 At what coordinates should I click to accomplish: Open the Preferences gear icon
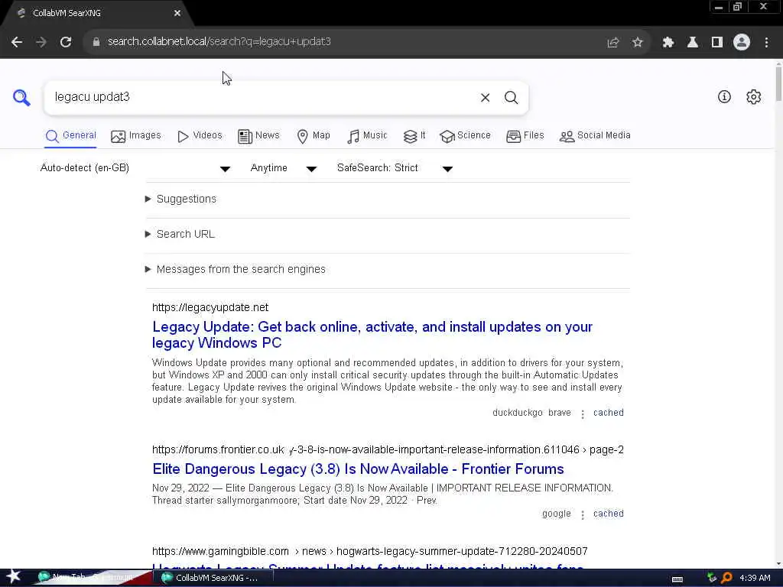(753, 97)
